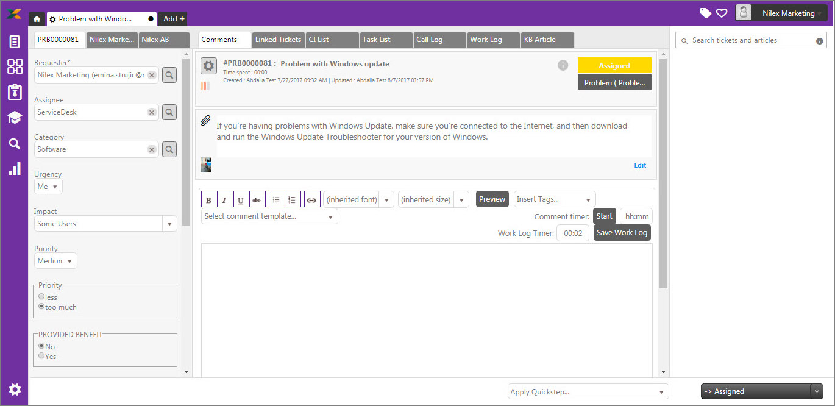Screen dimensions: 835x406
Task: Open settings gear at sidebar bottom
Action: coord(15,390)
